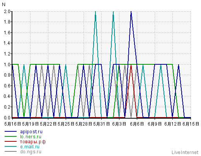The width and height of the screenshot is (201, 156).
Task: Click the 5月31日 date axis label
Action: [x=102, y=124]
